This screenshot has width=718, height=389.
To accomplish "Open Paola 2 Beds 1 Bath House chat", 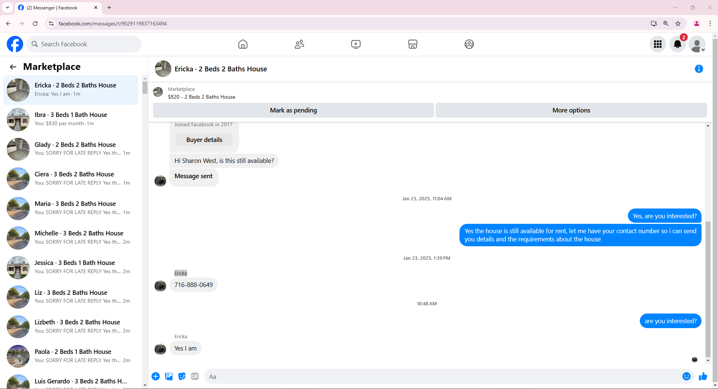I will click(71, 356).
